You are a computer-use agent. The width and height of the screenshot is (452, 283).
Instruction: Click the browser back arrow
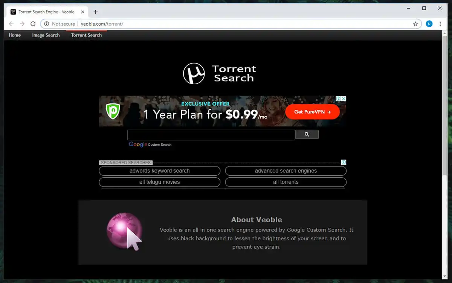(x=11, y=24)
